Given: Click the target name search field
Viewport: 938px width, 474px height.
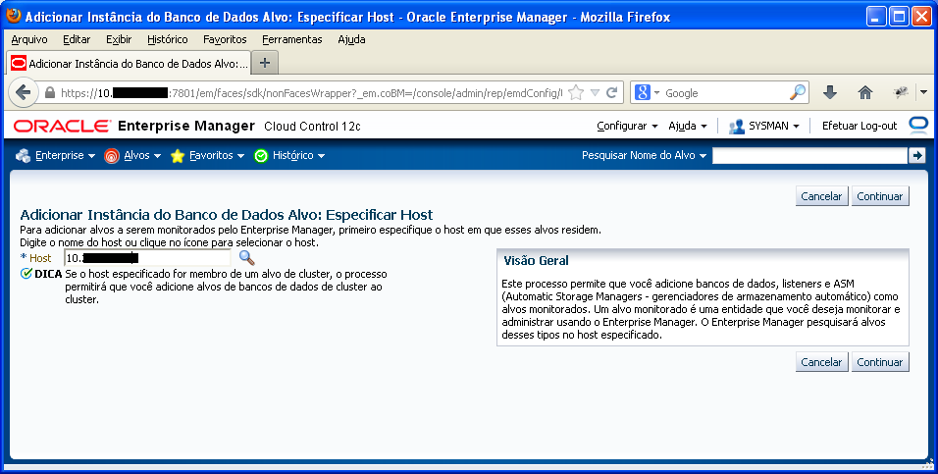Looking at the screenshot, I should [x=810, y=156].
